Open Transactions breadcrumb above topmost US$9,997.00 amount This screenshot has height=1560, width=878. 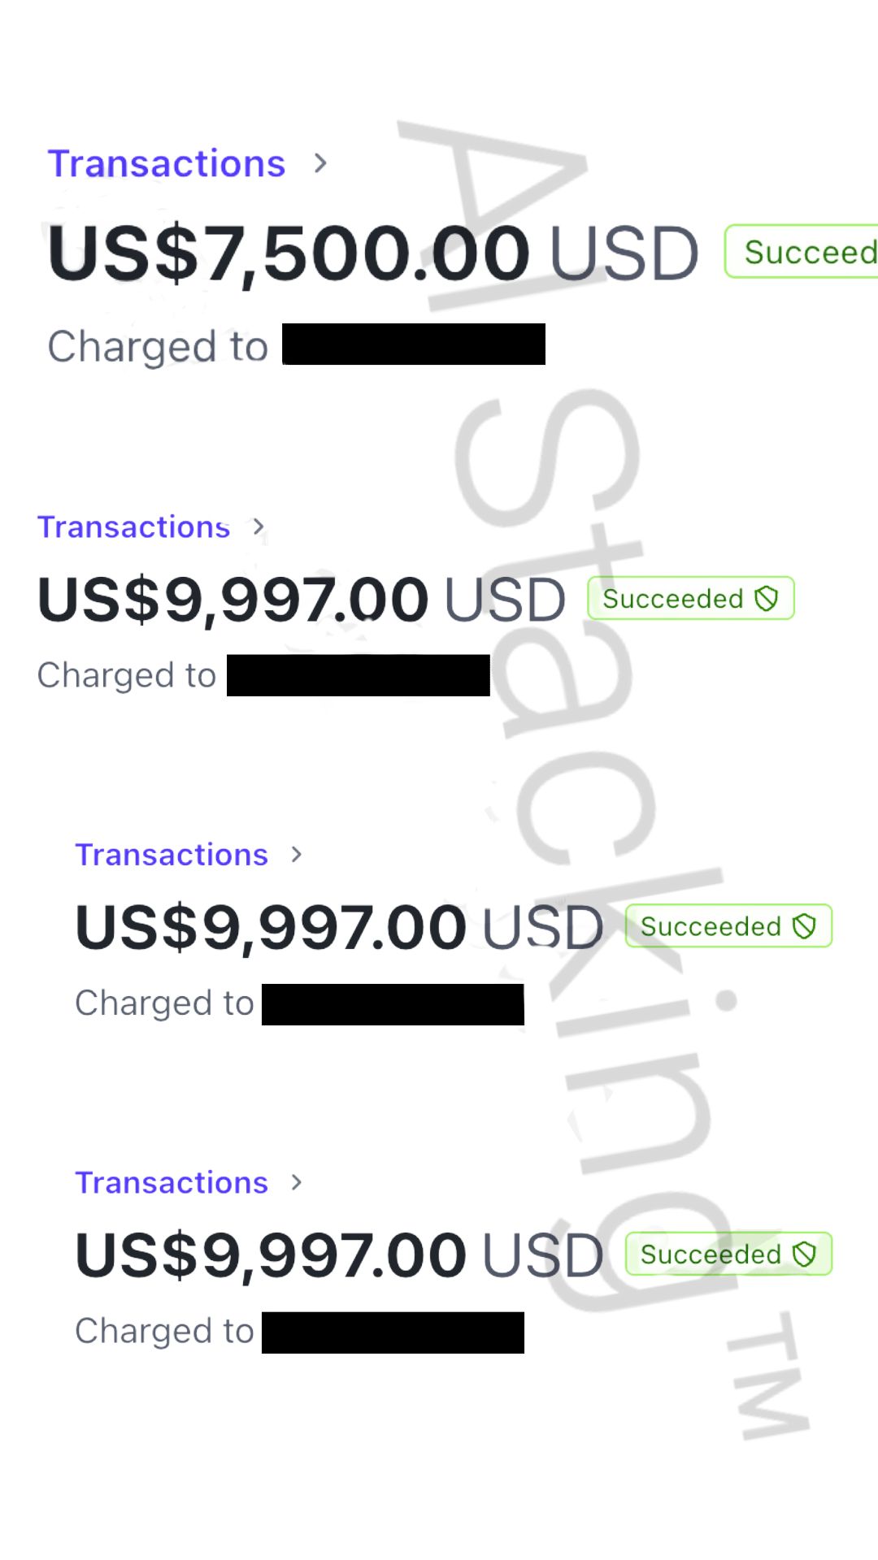134,527
